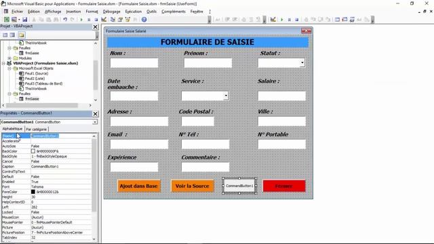Screen dimensions: 434x244
Task: Click View Code icon in the Projet panel
Action: (5, 35)
